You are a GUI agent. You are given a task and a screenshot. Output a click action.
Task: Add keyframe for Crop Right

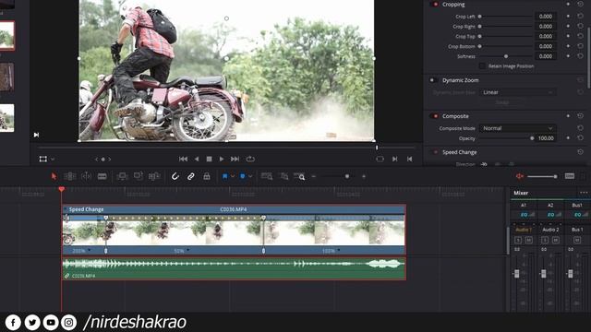568,27
